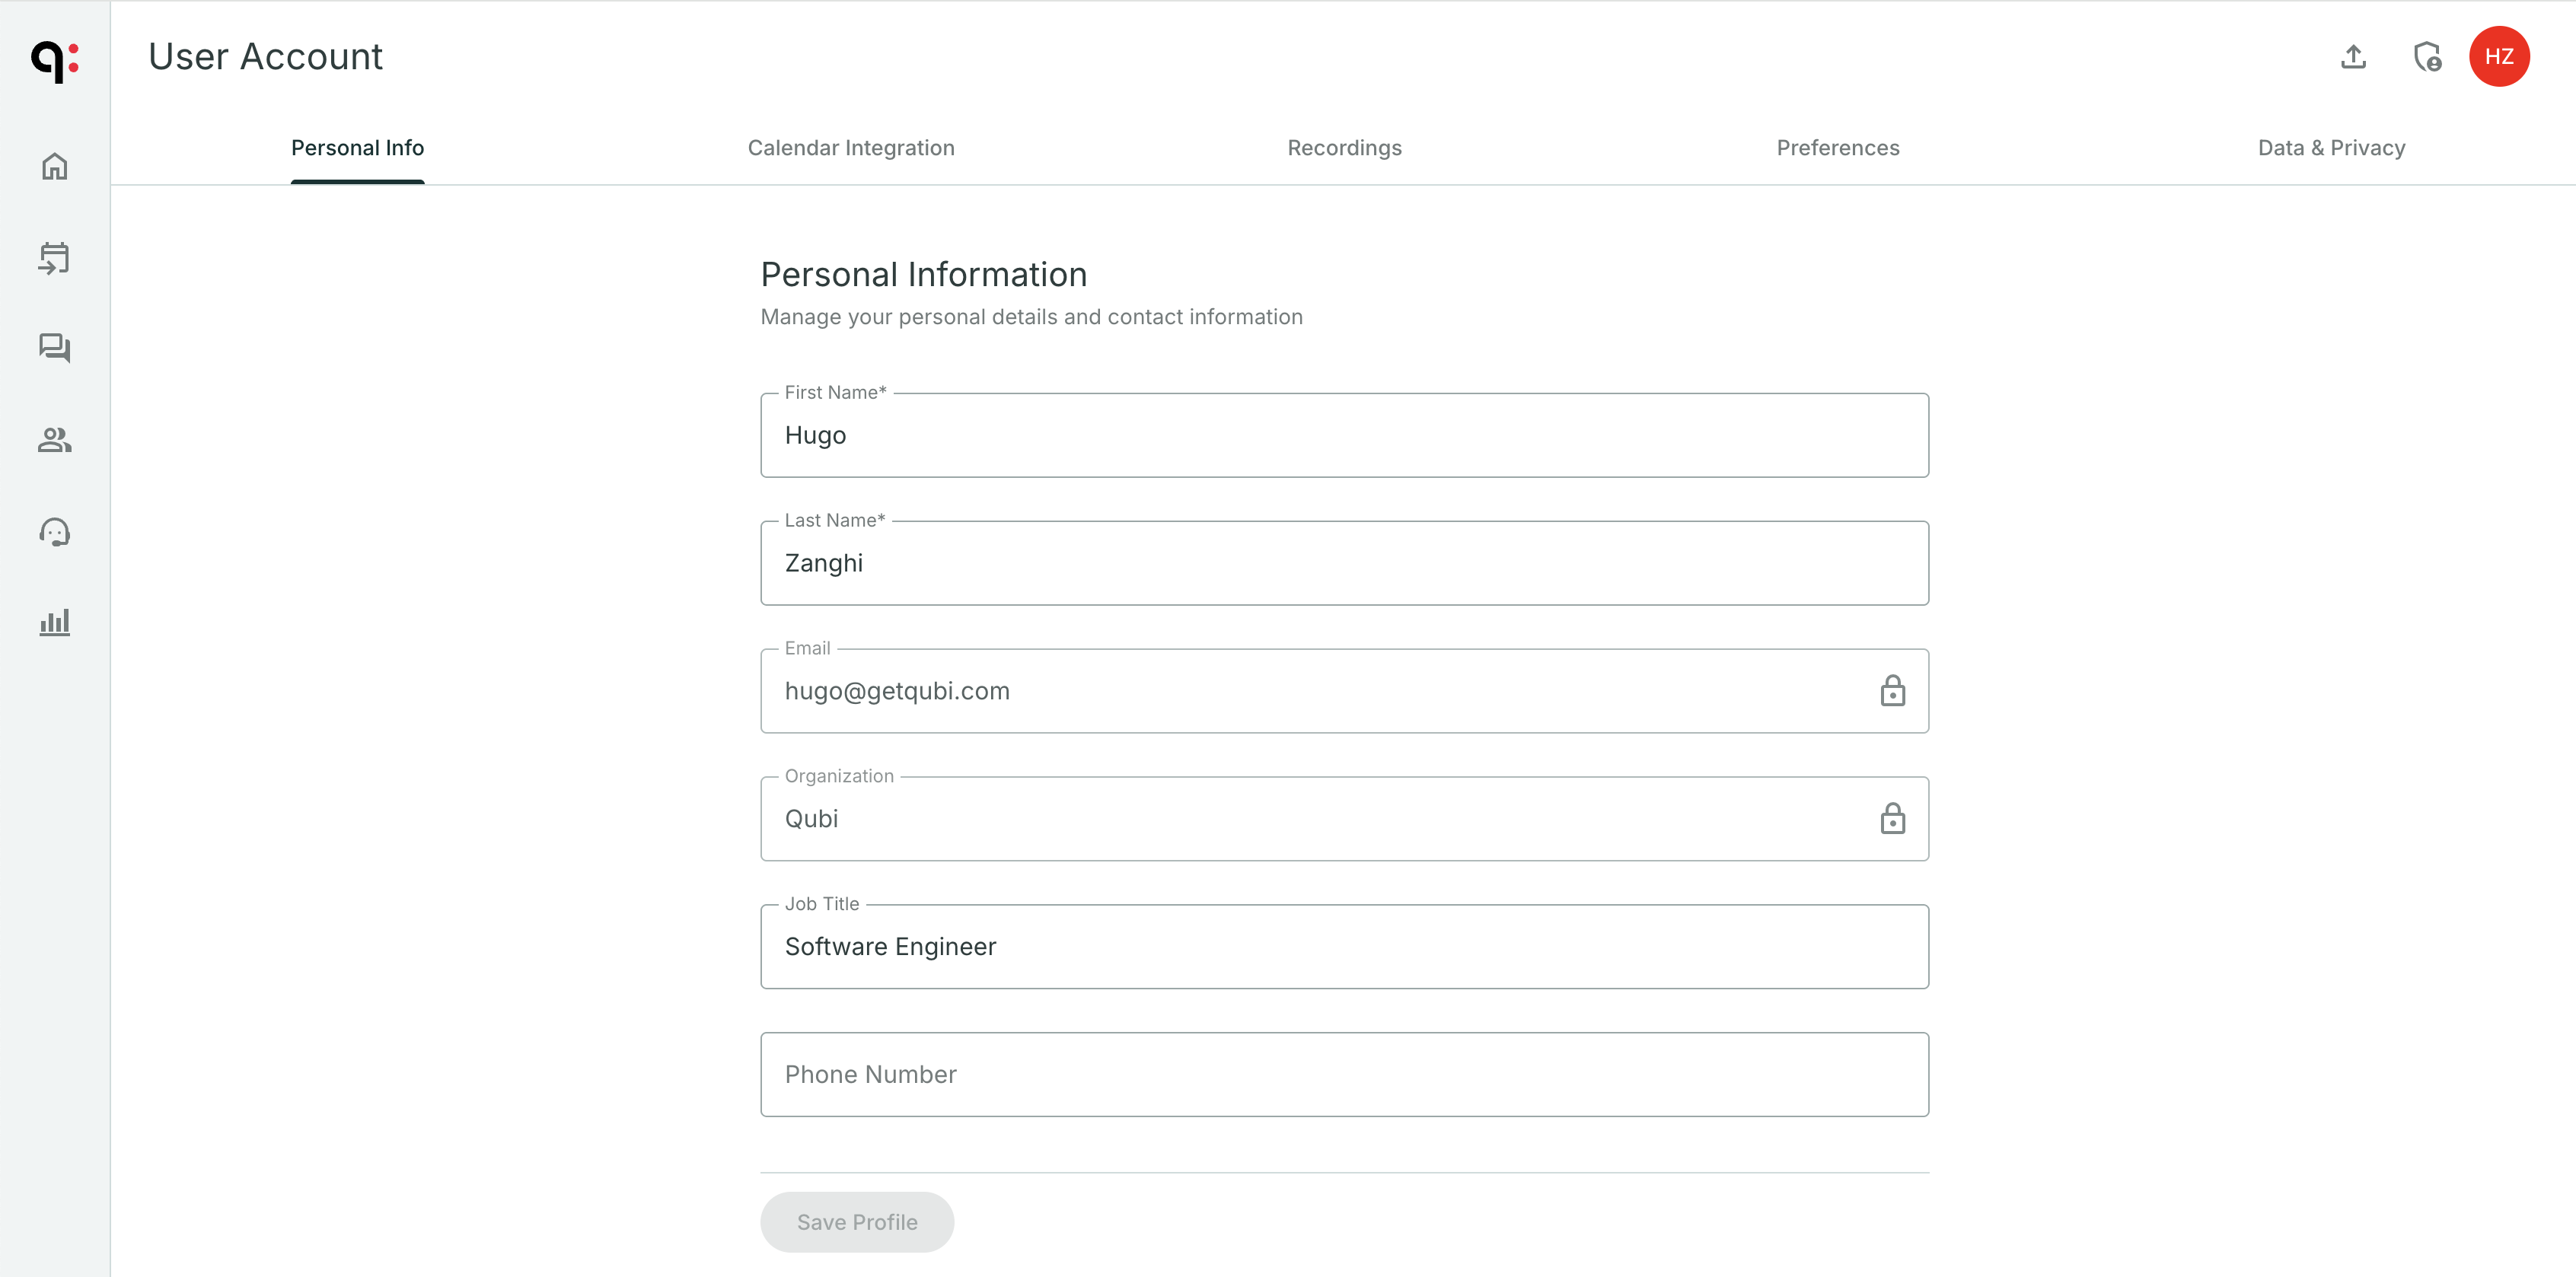Viewport: 2576px width, 1277px height.
Task: Click inside the Phone Number field
Action: point(1344,1074)
